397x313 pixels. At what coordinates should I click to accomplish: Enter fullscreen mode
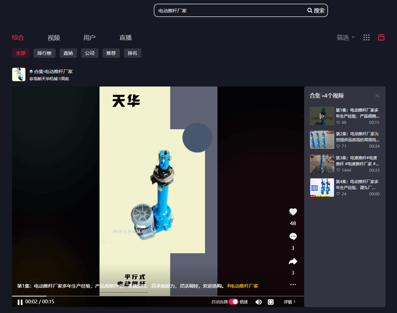tap(271, 302)
